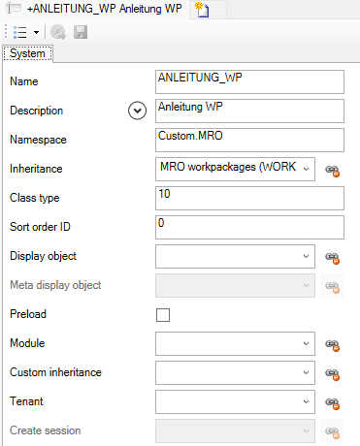The image size is (360, 446).
Task: Click the Tenant label text
Action: (x=26, y=401)
